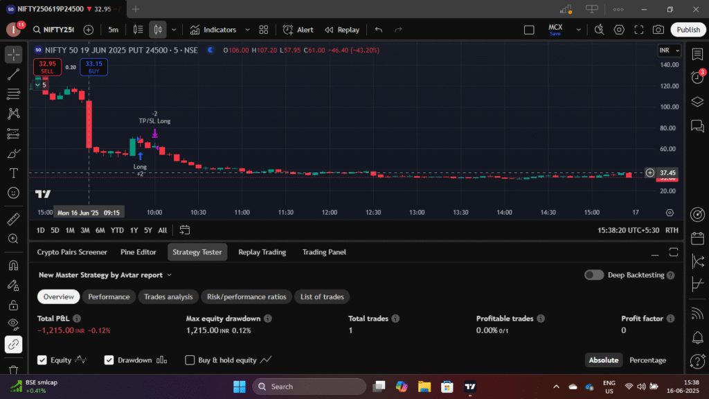Open the MCX saved layout

(x=555, y=30)
